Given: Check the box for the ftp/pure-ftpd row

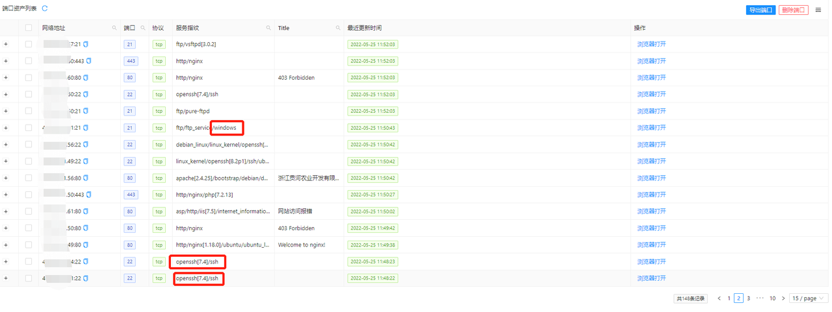Looking at the screenshot, I should click(29, 111).
